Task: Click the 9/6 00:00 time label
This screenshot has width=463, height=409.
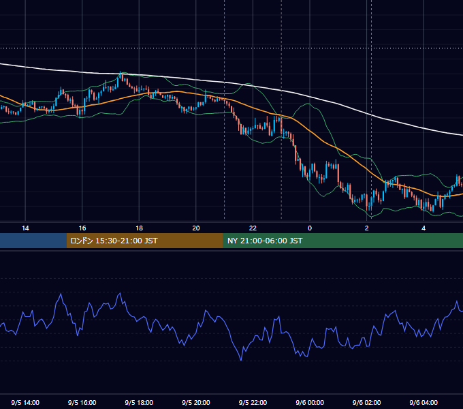Action: coord(310,402)
